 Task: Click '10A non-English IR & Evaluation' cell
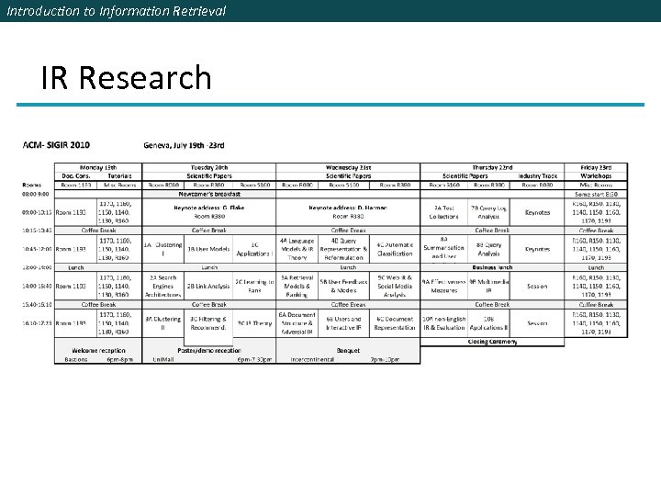(x=443, y=323)
